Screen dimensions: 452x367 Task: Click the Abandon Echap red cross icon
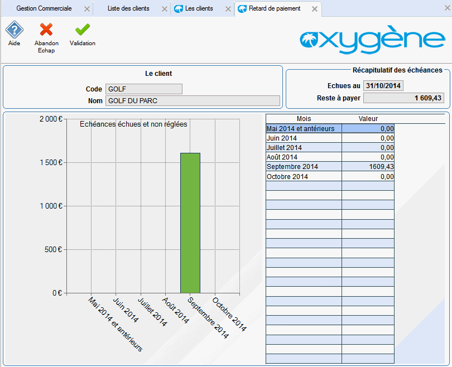point(46,30)
